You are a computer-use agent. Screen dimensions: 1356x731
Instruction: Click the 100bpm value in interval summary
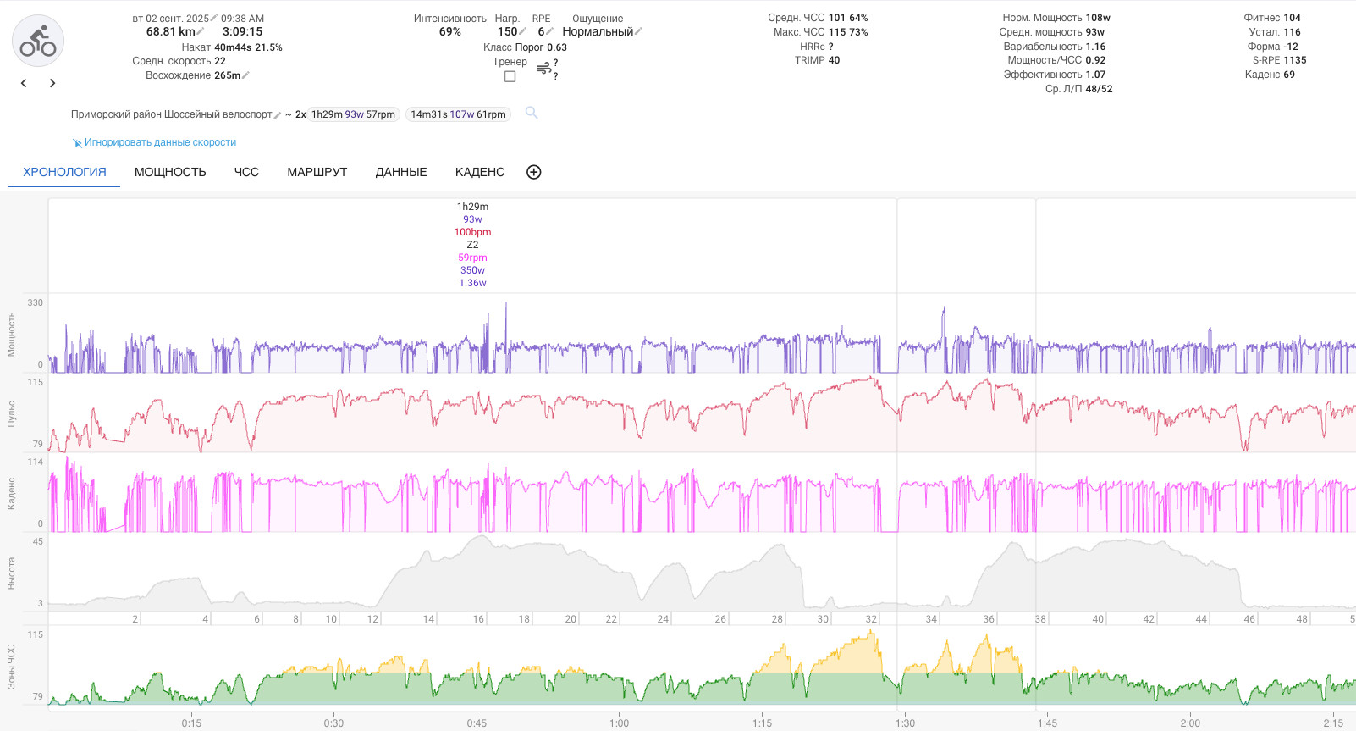tap(472, 232)
